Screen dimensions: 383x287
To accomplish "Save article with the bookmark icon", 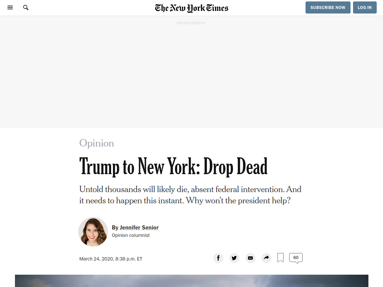I will [281, 258].
